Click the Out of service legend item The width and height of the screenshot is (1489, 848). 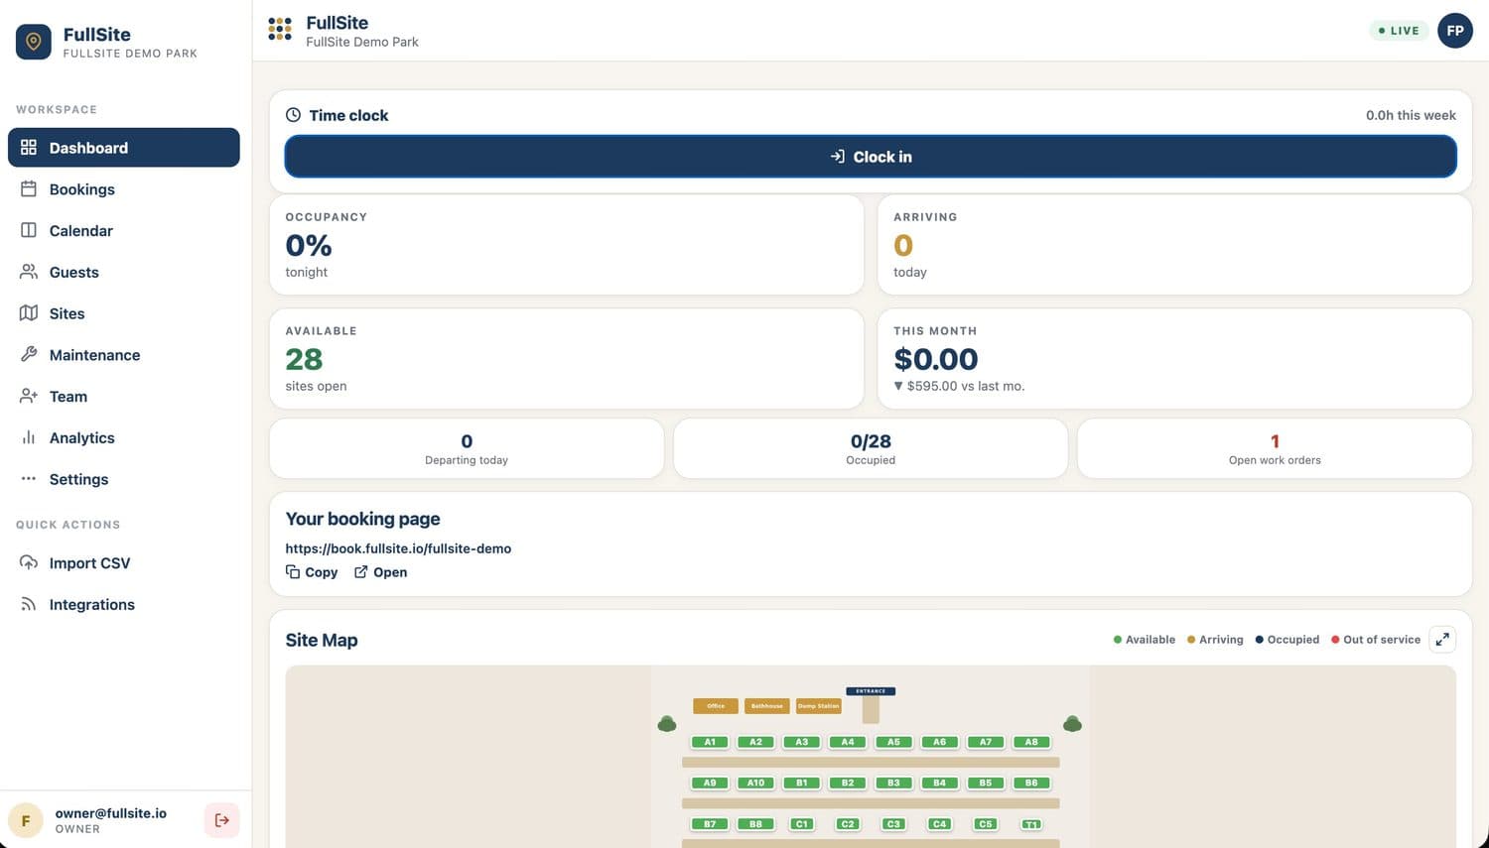[x=1376, y=640]
